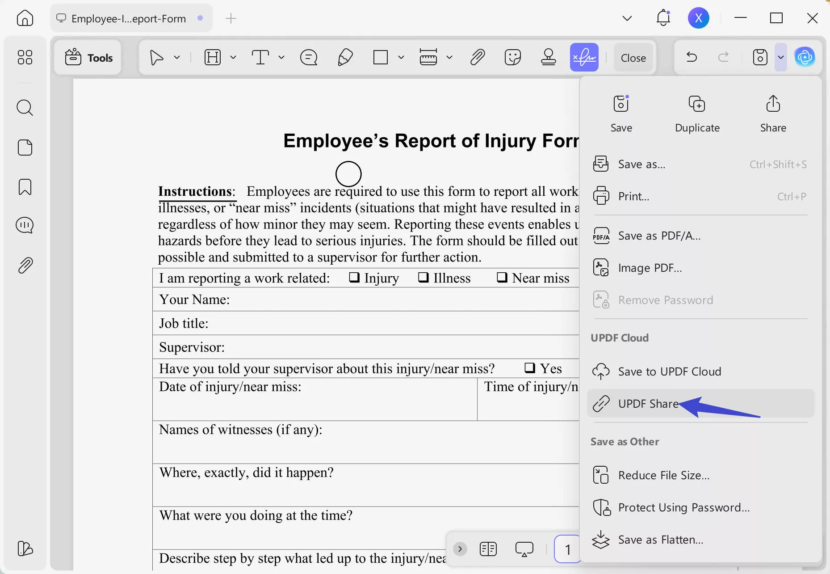Open the comment annotation tool

(x=309, y=57)
